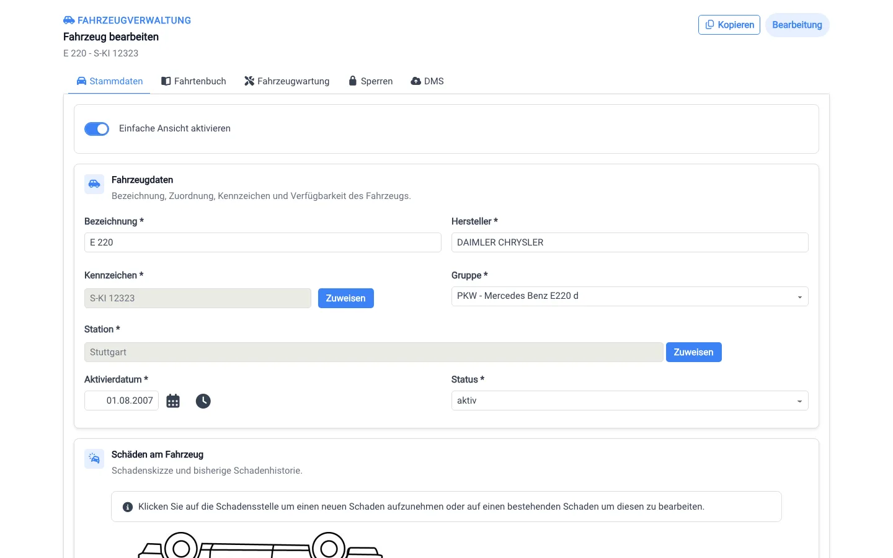Screen dimensions: 893x558
Task: Click the Station field Stuttgart
Action: pyautogui.click(x=374, y=352)
